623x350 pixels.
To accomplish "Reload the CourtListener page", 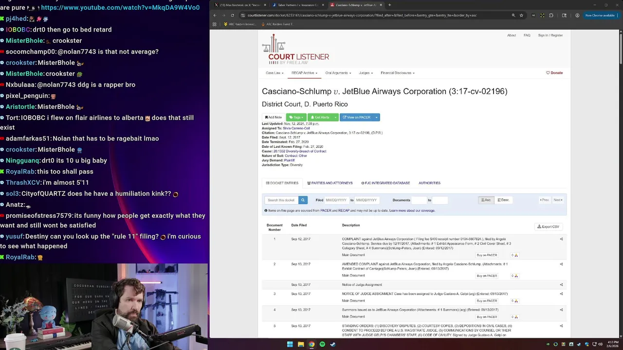I will [x=232, y=15].
